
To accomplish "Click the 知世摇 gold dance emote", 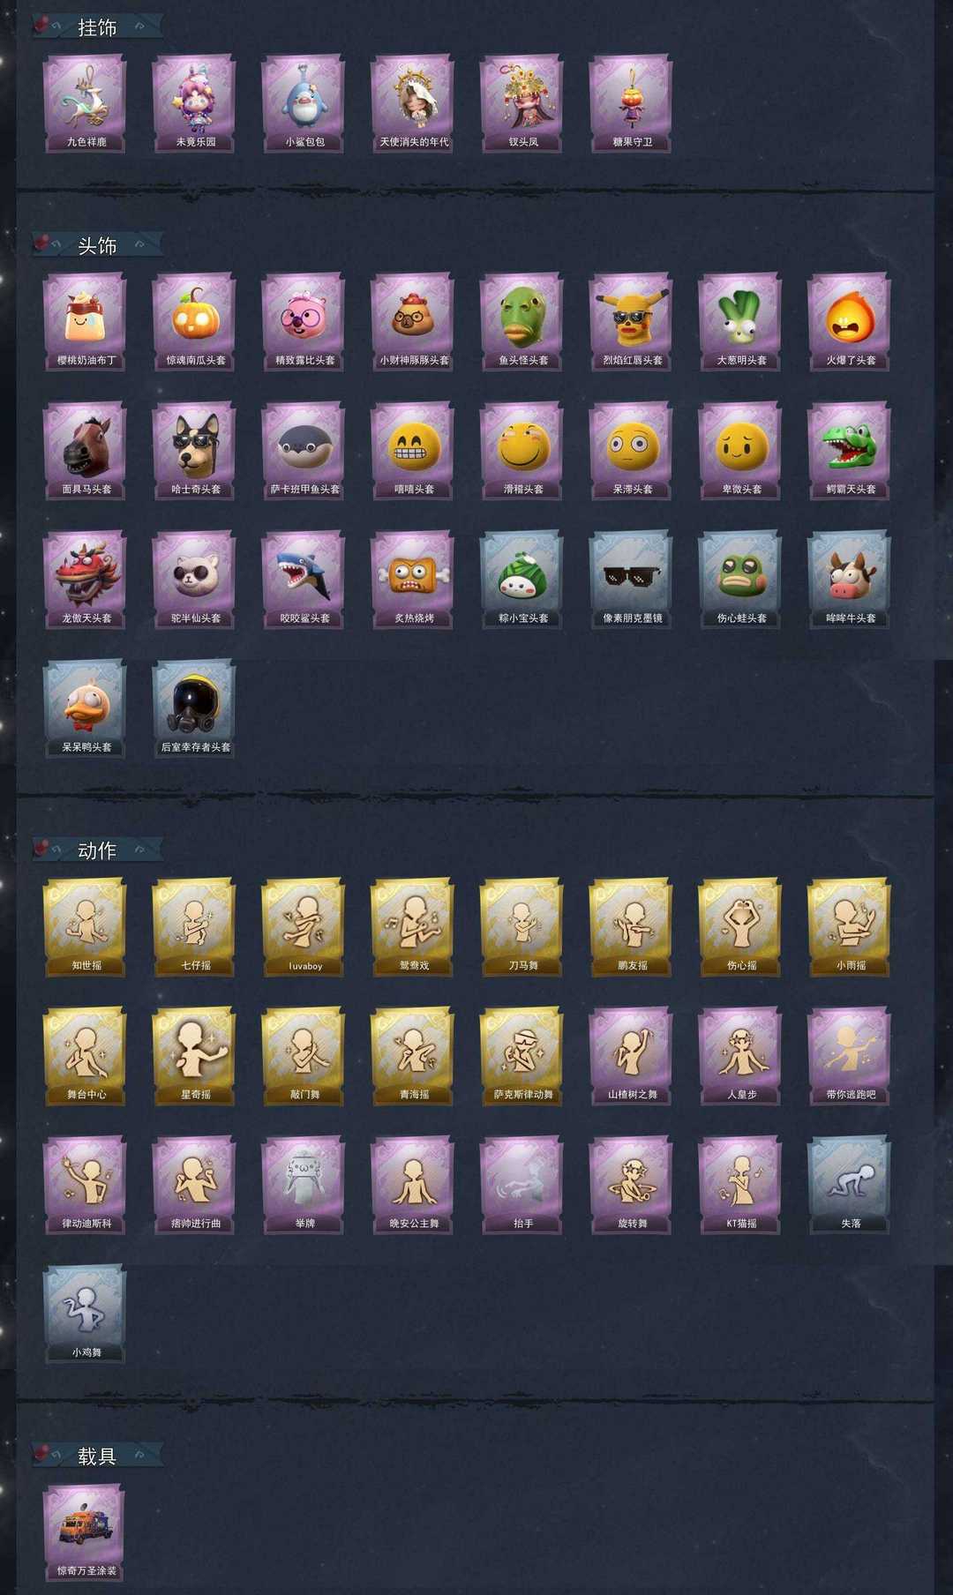I will pyautogui.click(x=85, y=926).
